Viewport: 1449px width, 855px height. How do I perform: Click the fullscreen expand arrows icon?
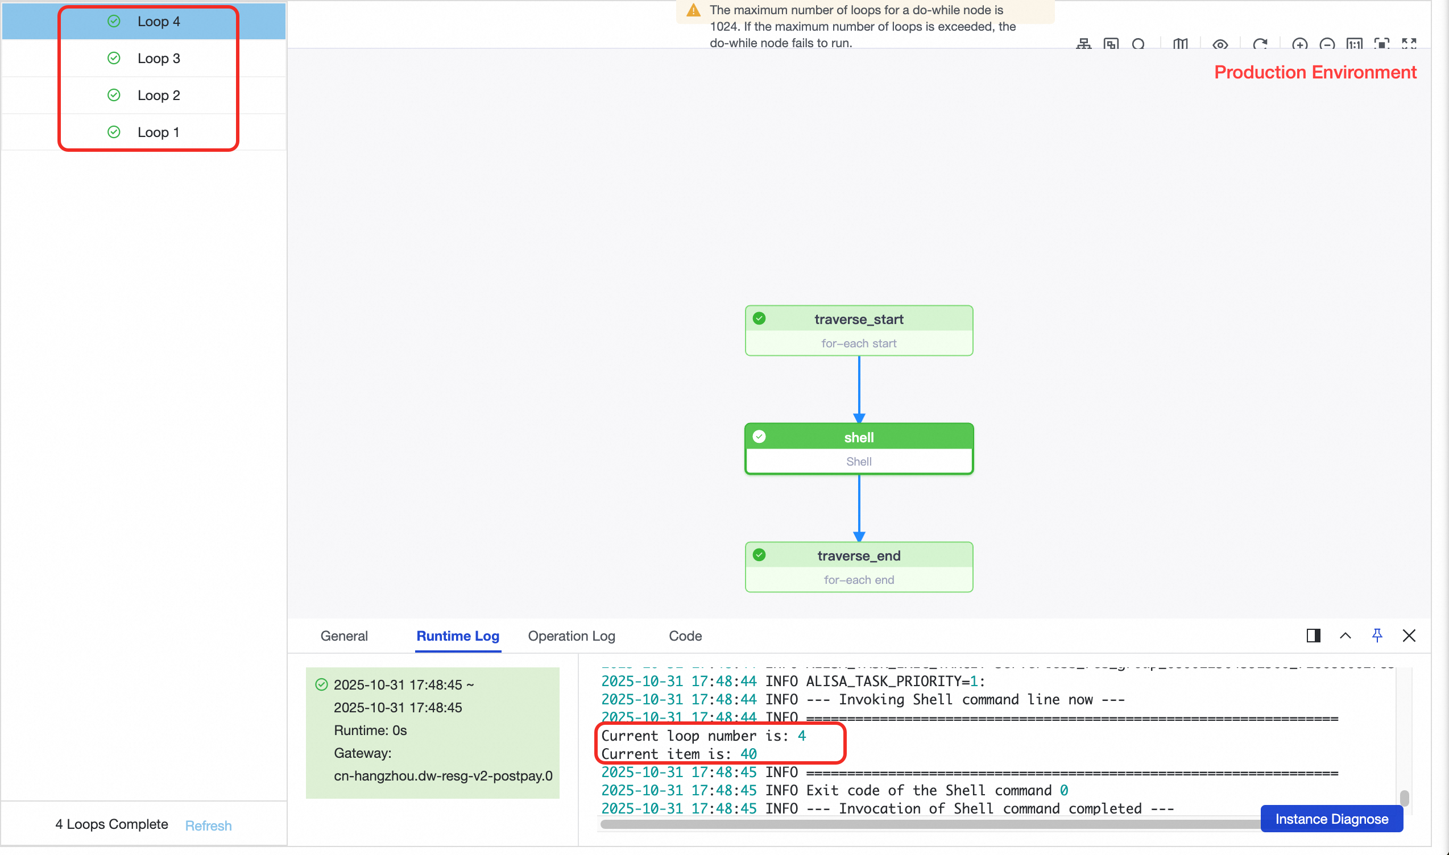(1409, 44)
